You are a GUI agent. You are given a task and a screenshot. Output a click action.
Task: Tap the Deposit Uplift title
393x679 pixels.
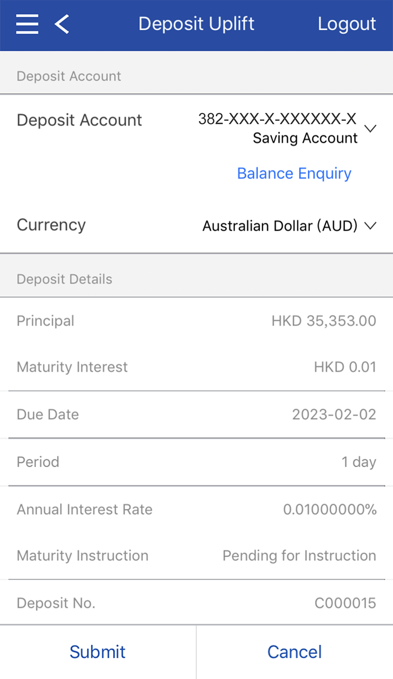(196, 24)
